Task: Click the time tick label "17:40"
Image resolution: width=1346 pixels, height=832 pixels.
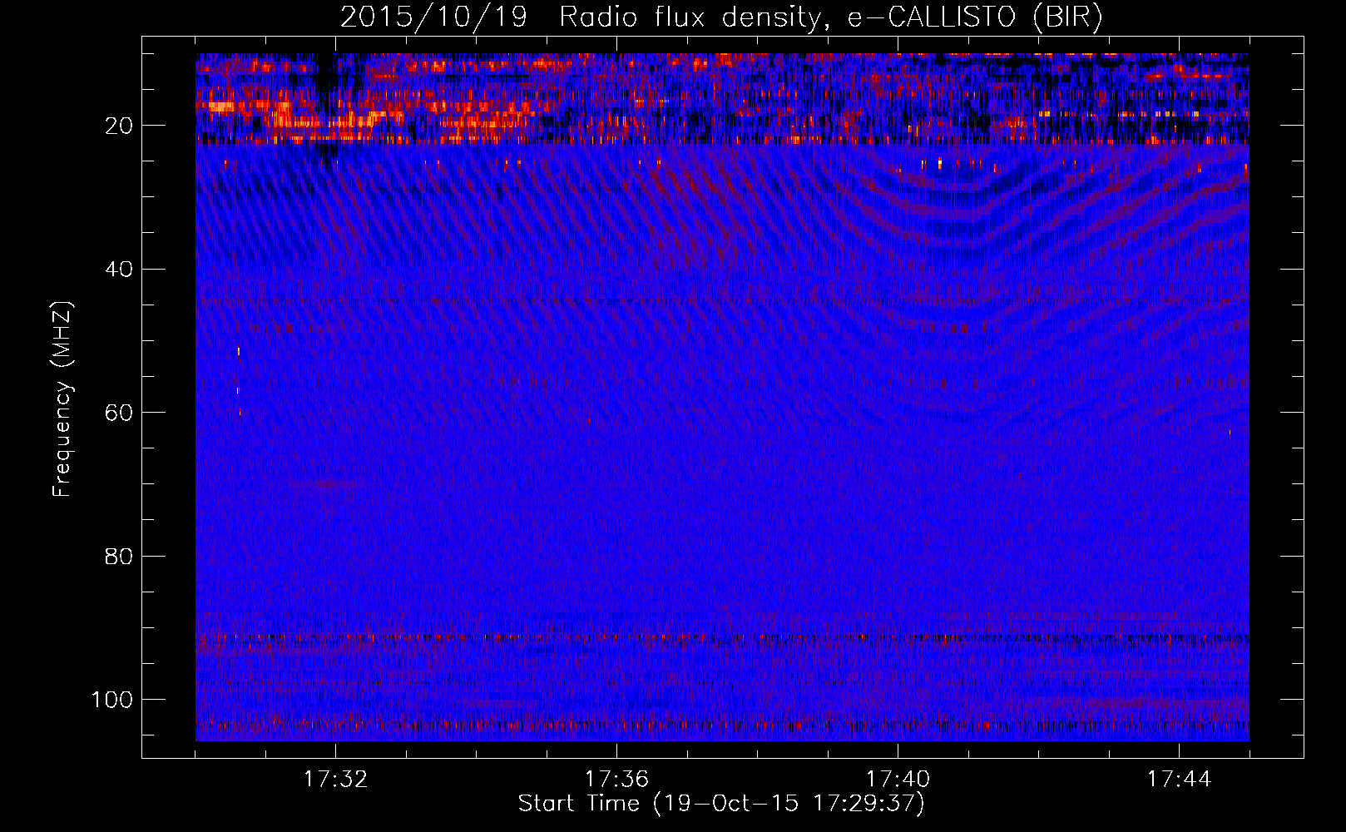Action: click(898, 780)
